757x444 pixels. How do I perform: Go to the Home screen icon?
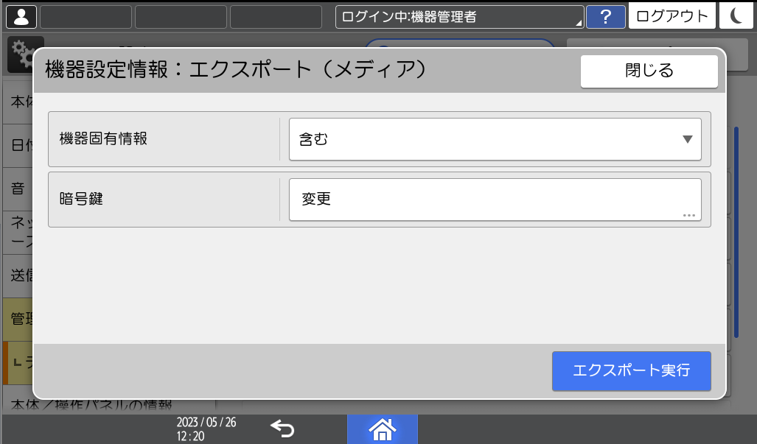pyautogui.click(x=382, y=428)
